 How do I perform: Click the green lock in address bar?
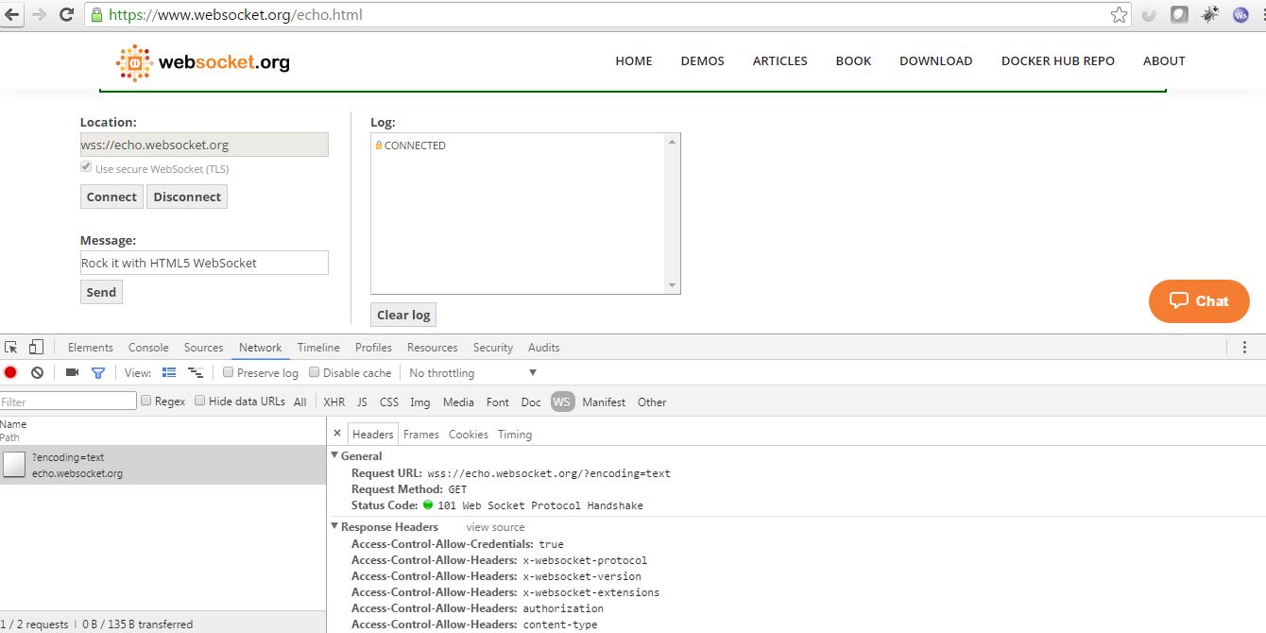pos(96,14)
